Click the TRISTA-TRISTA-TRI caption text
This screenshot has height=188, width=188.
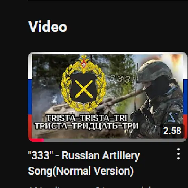click(x=87, y=118)
